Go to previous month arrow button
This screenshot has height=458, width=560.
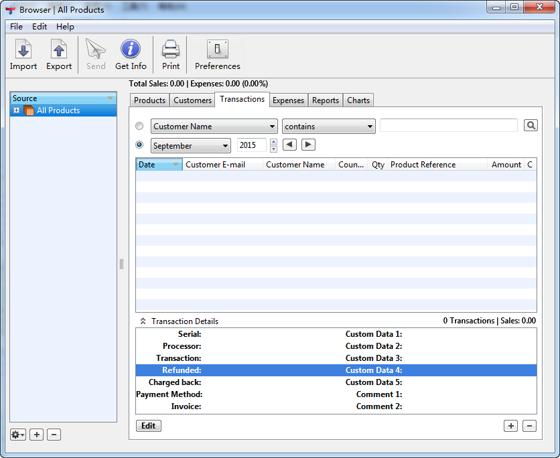(289, 145)
